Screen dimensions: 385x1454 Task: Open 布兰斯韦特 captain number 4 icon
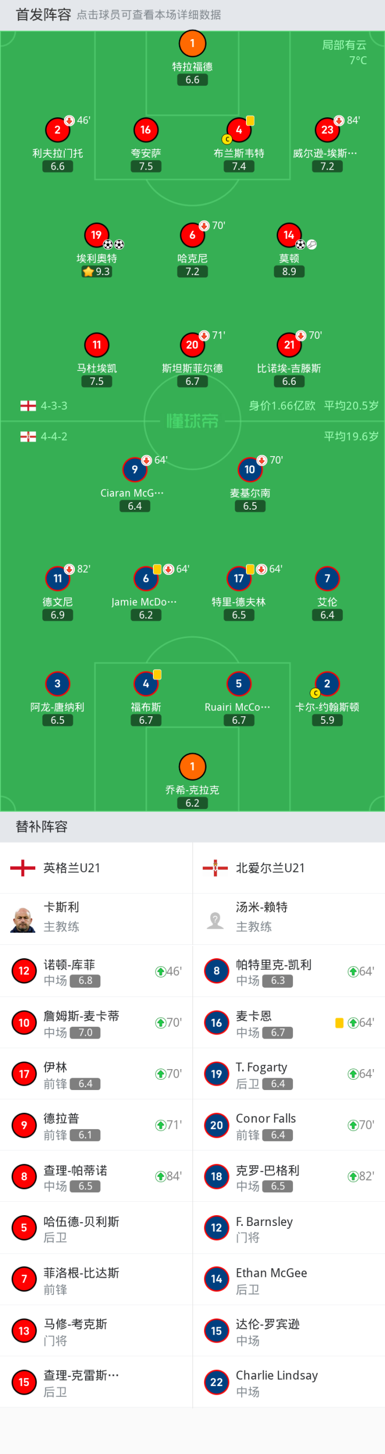238,130
